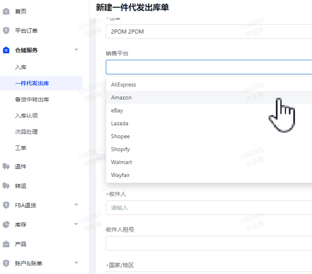Select Walmart from the platform list
The height and width of the screenshot is (274, 312).
(209, 162)
